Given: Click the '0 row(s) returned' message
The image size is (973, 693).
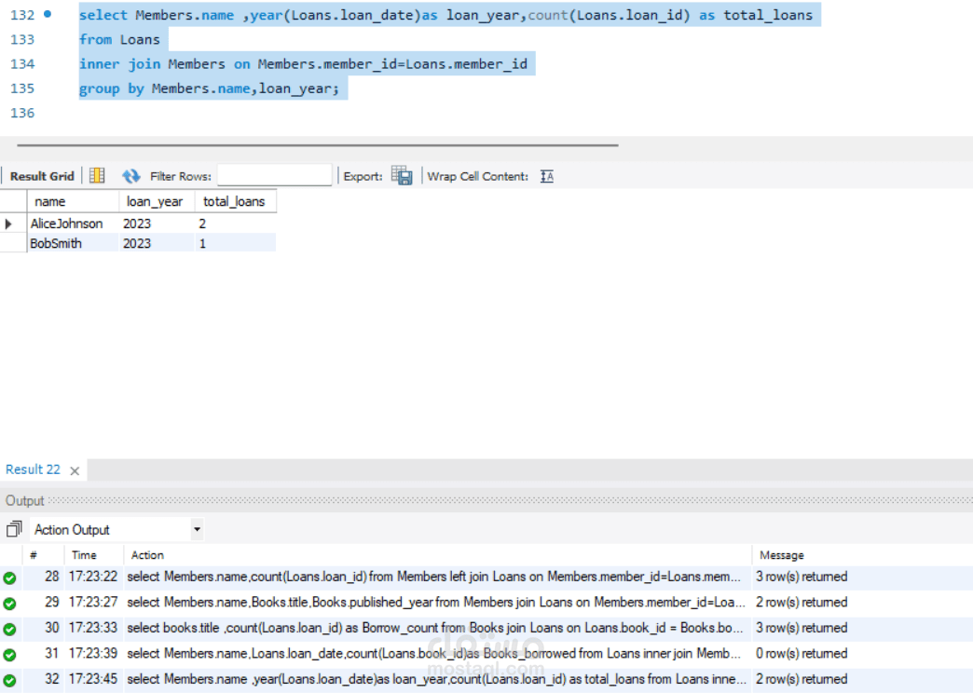Looking at the screenshot, I should tap(802, 653).
